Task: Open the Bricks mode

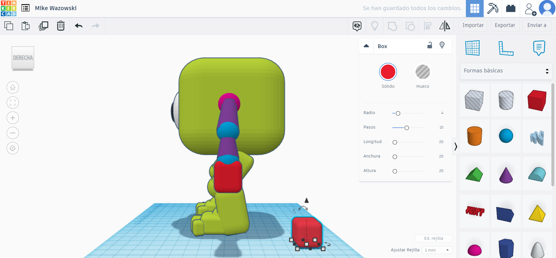Action: point(511,8)
